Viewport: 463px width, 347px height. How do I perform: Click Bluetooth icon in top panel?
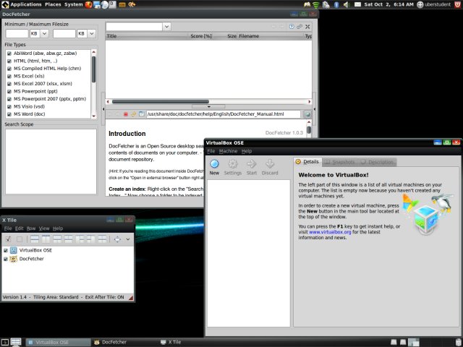[x=336, y=4]
